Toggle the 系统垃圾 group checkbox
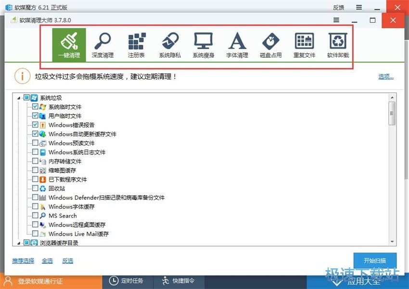 click(x=26, y=98)
